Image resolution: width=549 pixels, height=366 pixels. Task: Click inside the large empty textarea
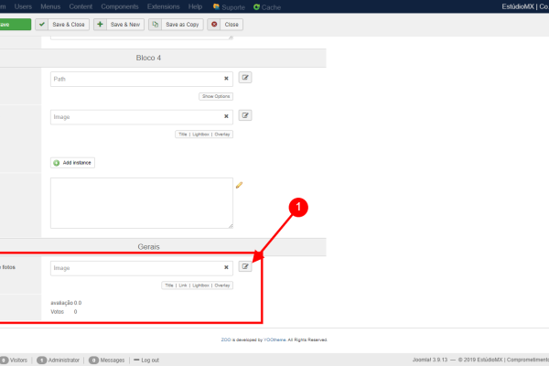141,202
